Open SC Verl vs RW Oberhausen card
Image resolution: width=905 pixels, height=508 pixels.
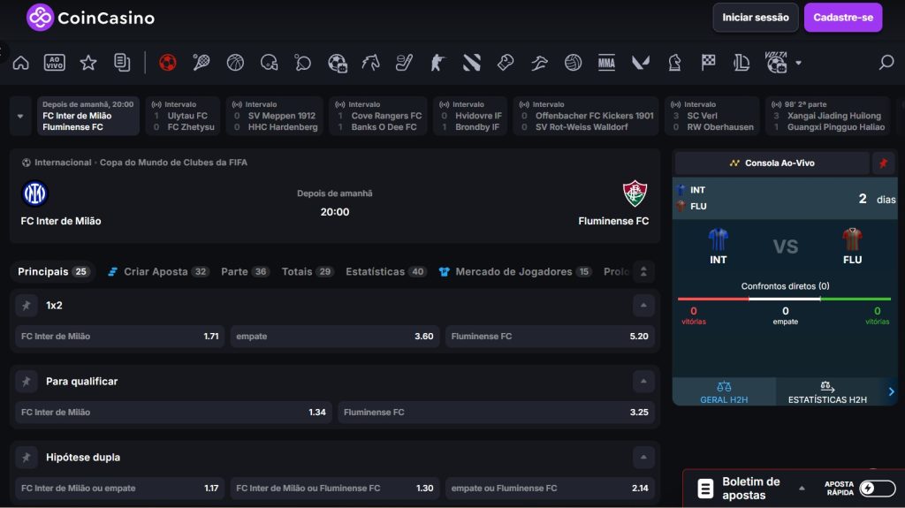[712, 116]
